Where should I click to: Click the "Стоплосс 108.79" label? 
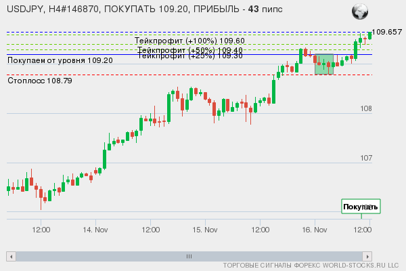click(39, 81)
